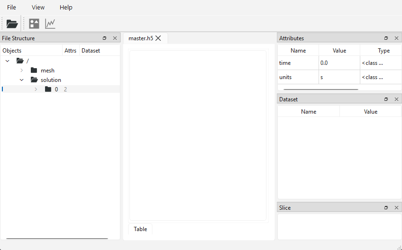Click the window resize grip
This screenshot has width=402, height=250.
point(399,247)
